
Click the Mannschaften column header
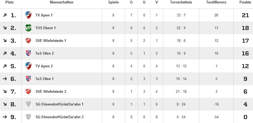click(x=61, y=2)
